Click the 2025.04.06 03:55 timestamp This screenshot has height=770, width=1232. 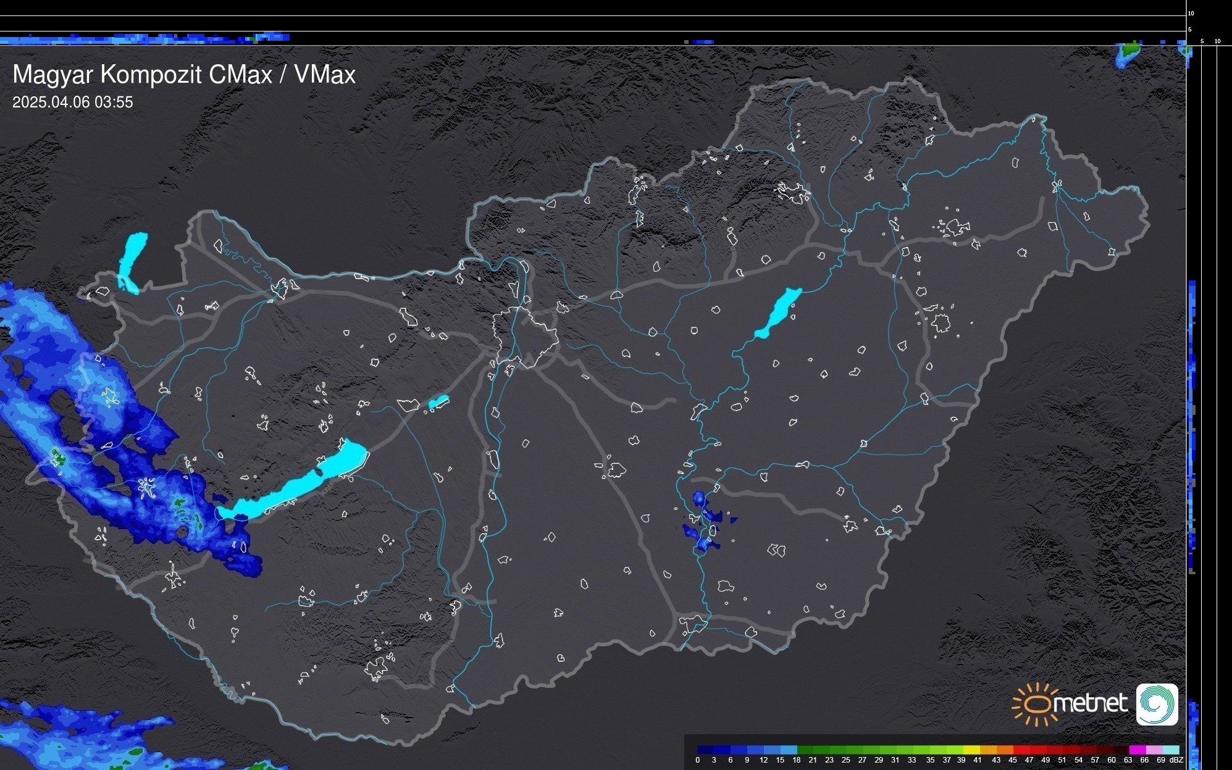[72, 103]
